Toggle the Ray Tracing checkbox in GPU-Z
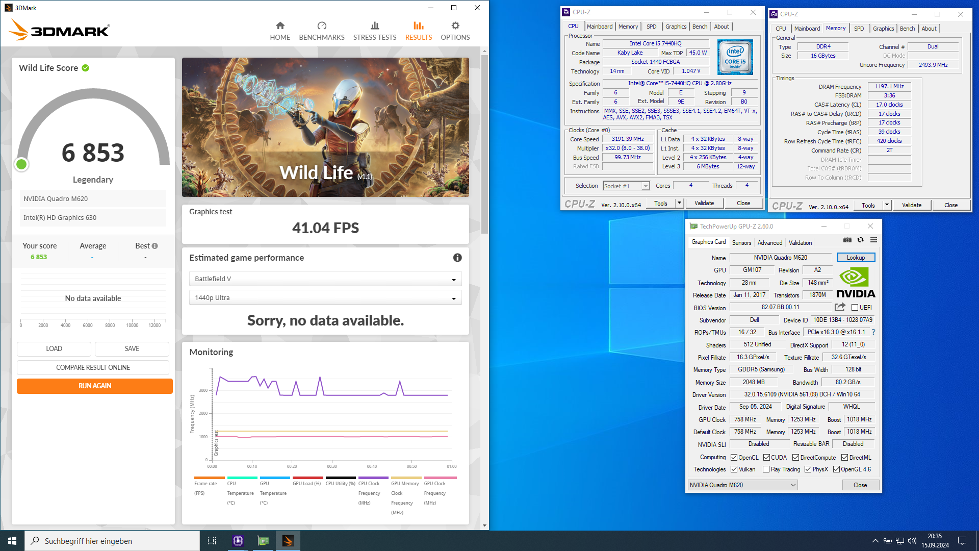Screen dimensions: 979x551 (766, 469)
